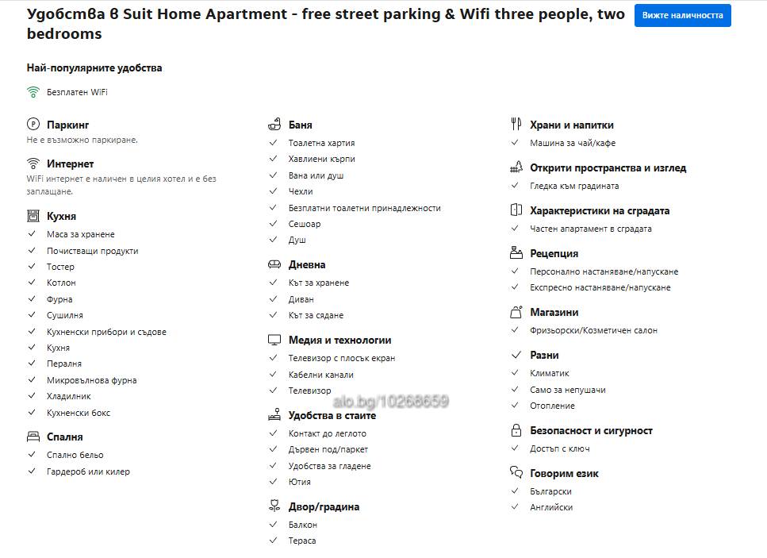Click the Вижте наличността button
The image size is (767, 558).
[x=682, y=15]
